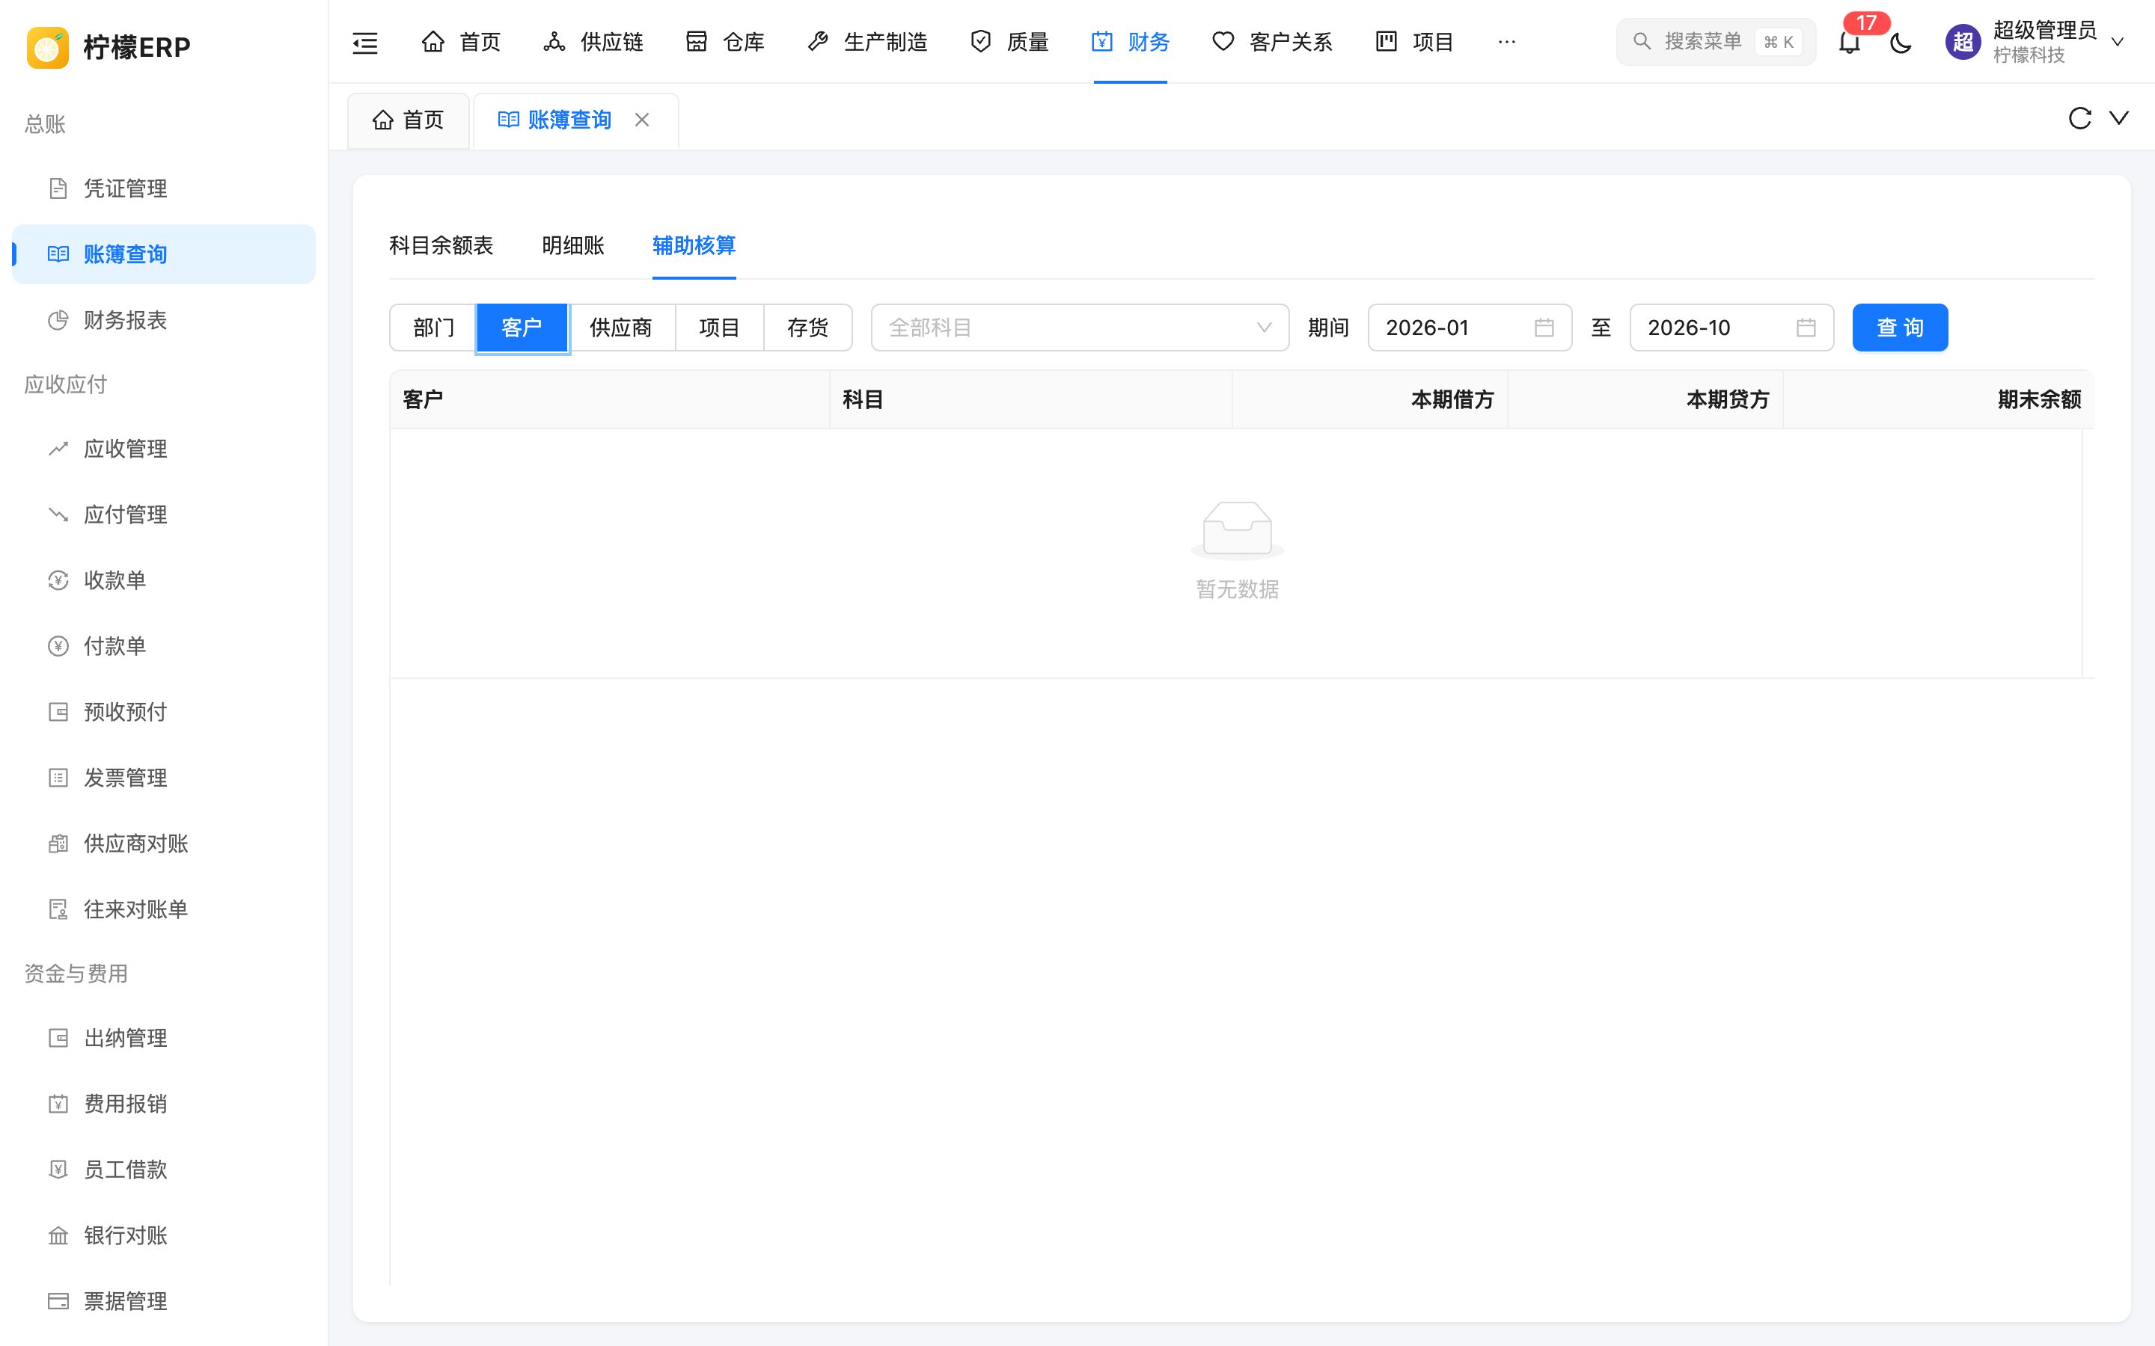The image size is (2155, 1346).
Task: Open 费用报销 in the sidebar
Action: point(164,1104)
